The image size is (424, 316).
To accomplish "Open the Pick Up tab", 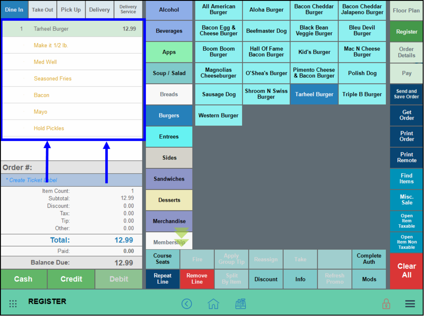I will [x=71, y=9].
